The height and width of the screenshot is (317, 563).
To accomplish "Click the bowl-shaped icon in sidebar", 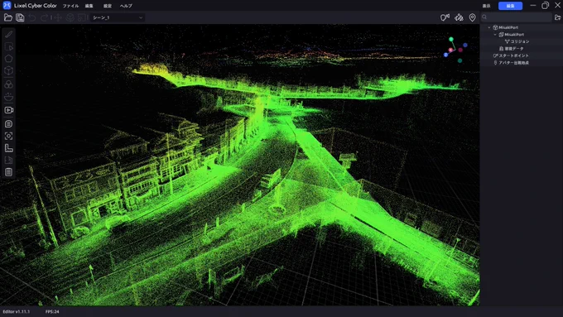I will [9, 97].
